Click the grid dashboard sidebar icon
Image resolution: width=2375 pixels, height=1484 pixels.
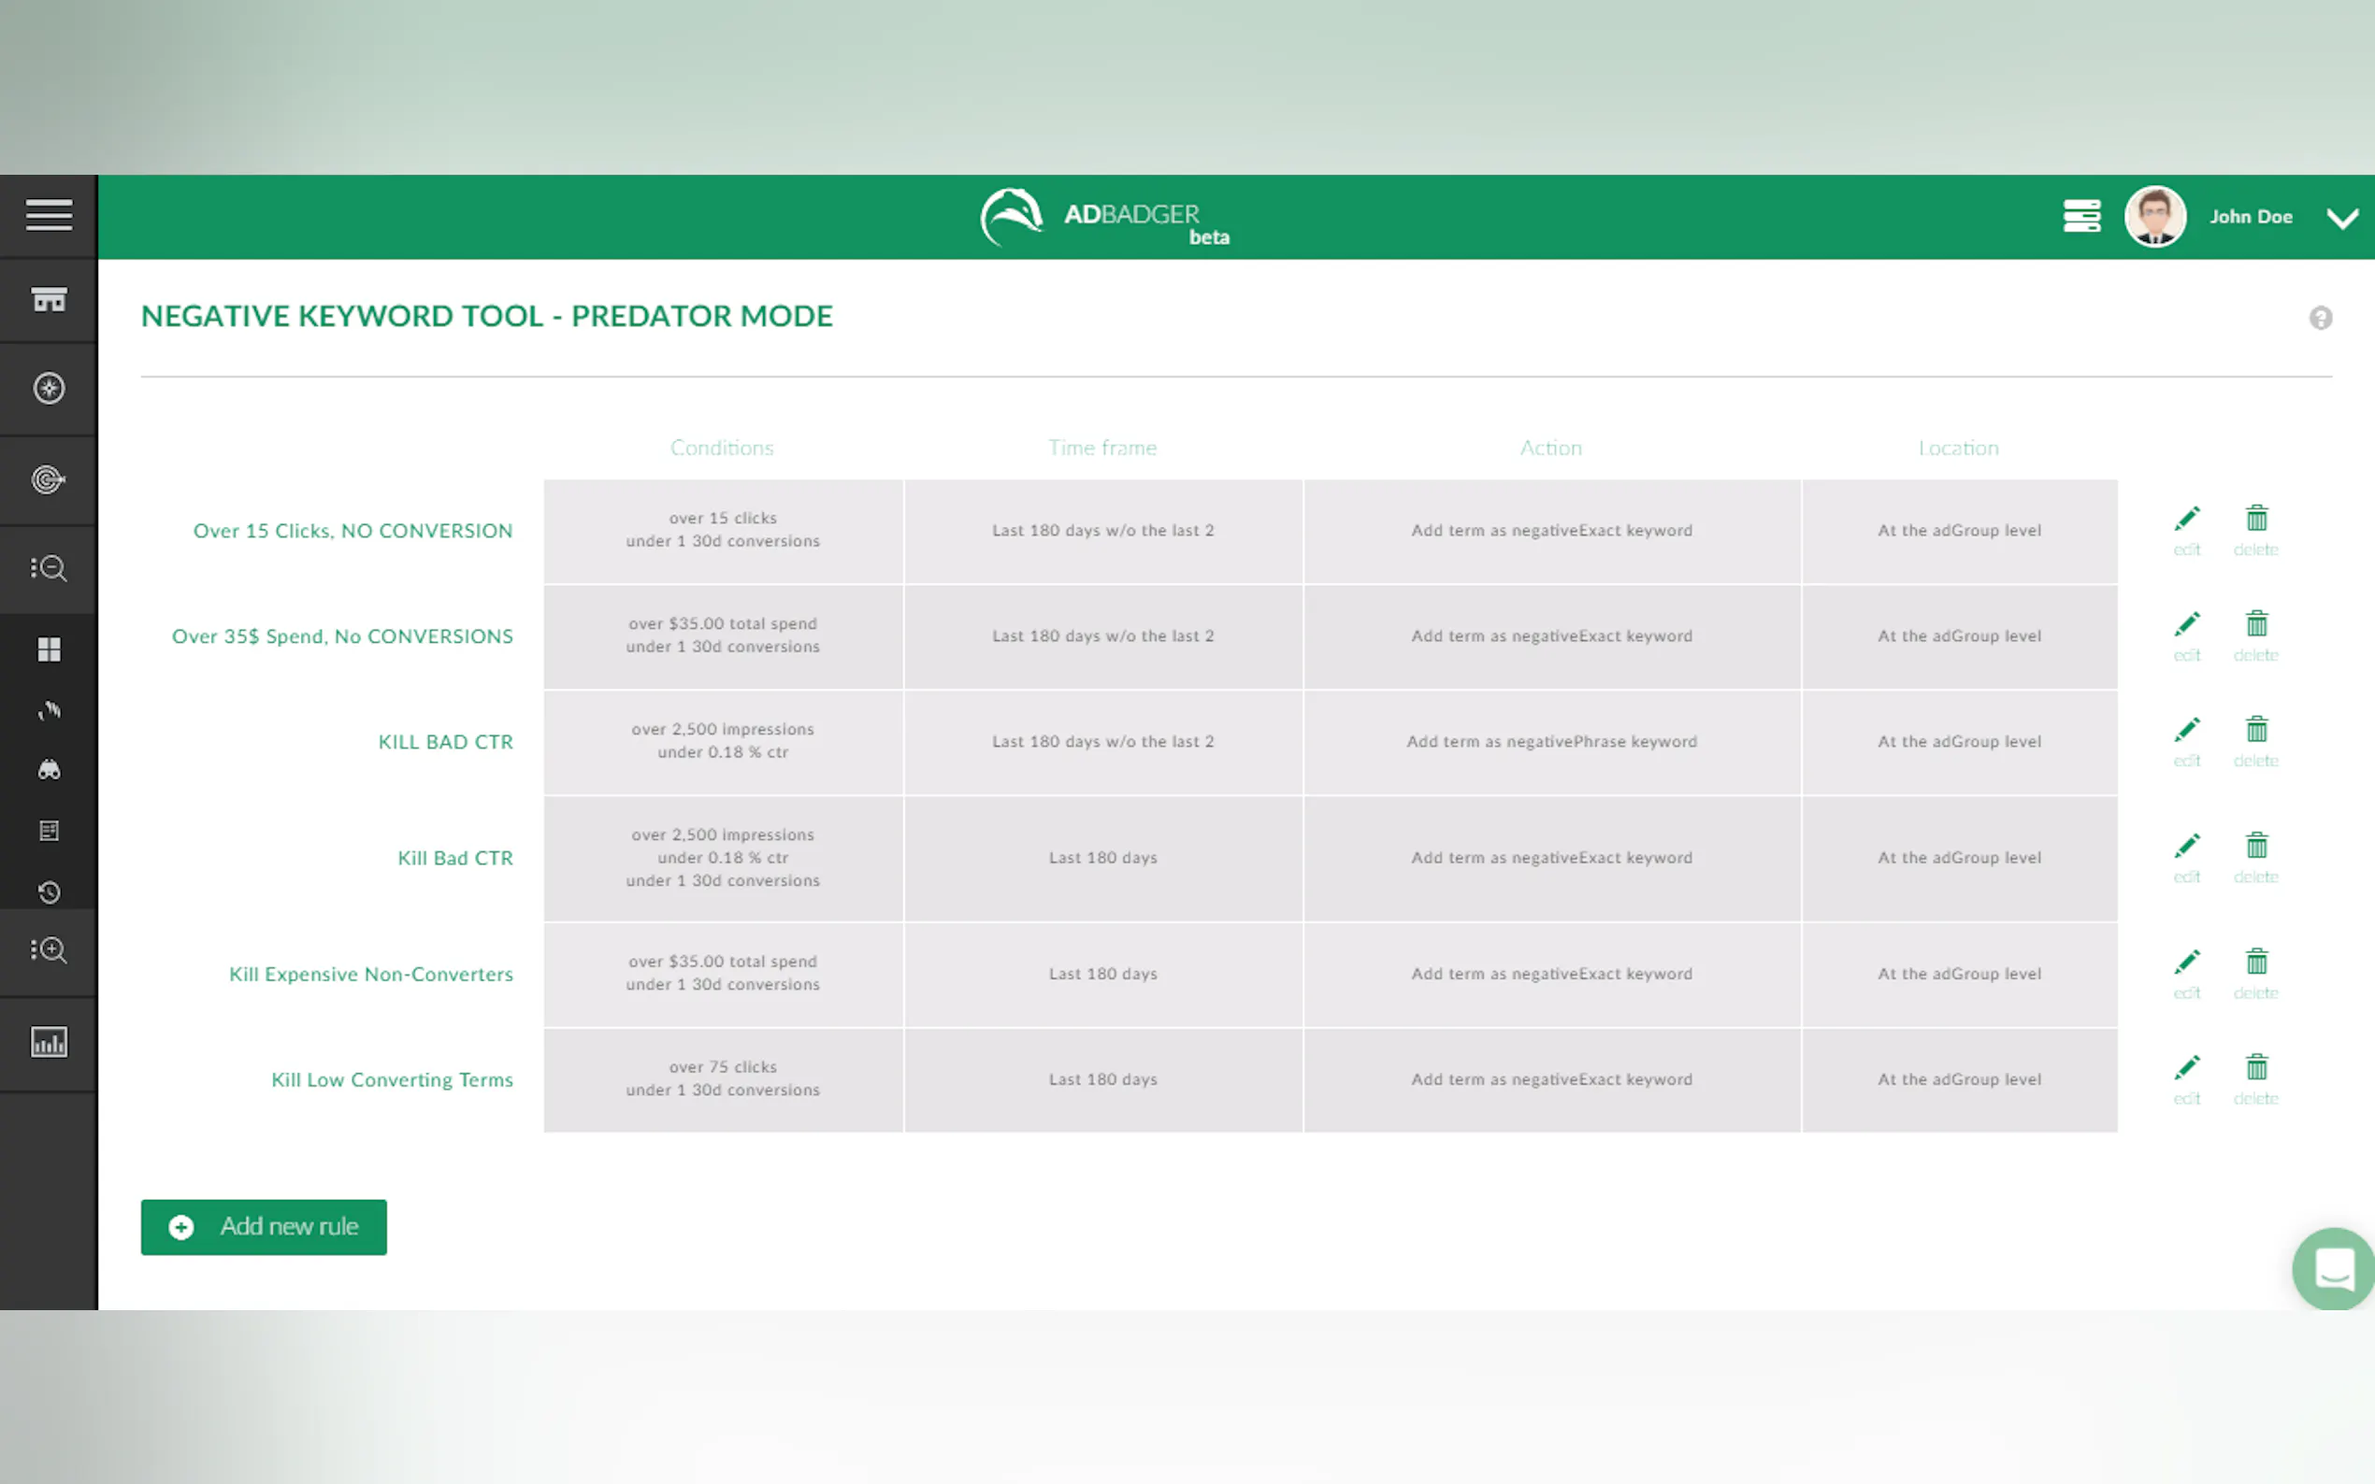coord(48,649)
